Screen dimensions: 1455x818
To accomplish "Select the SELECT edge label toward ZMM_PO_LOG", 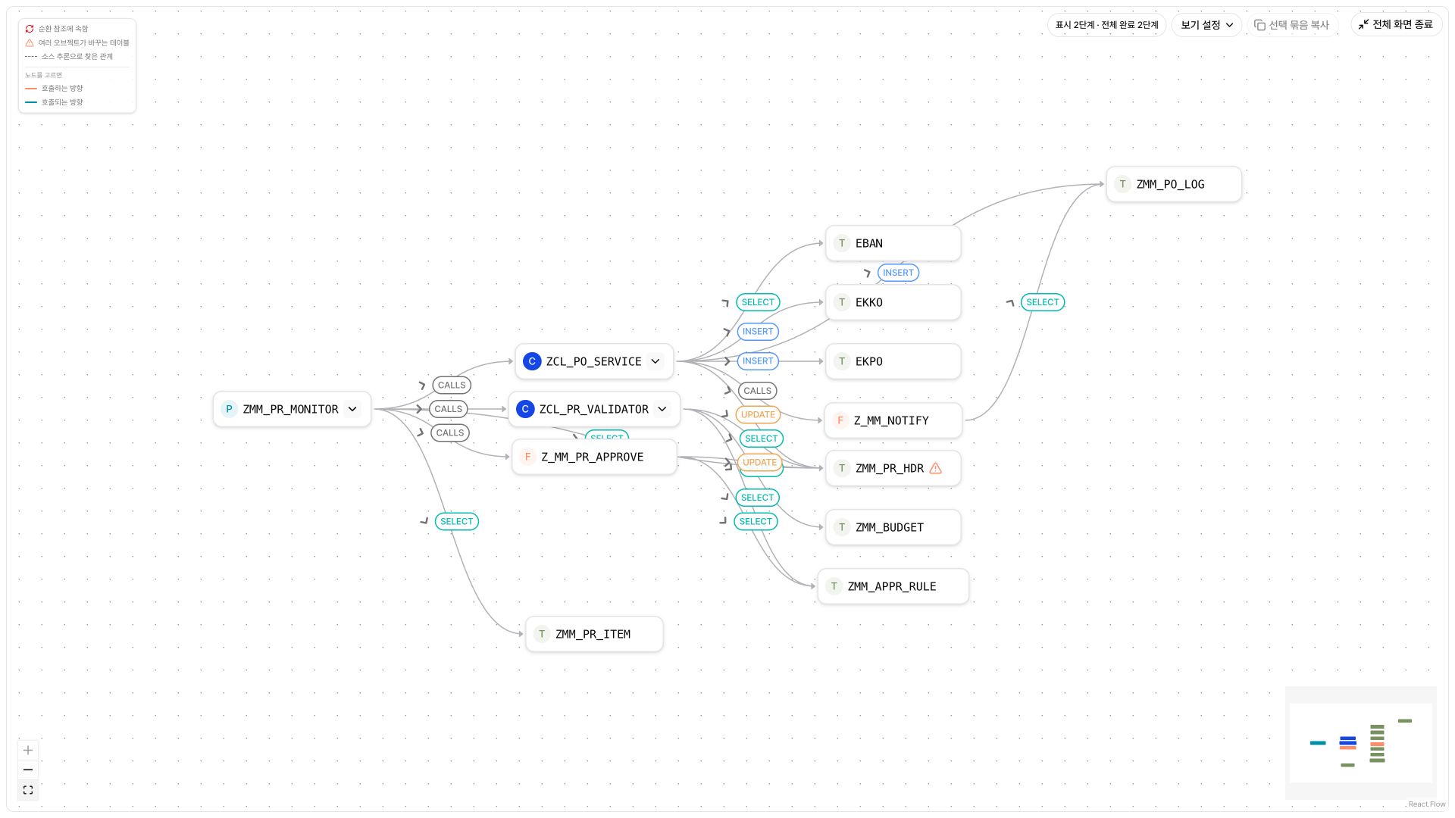I will [1043, 302].
